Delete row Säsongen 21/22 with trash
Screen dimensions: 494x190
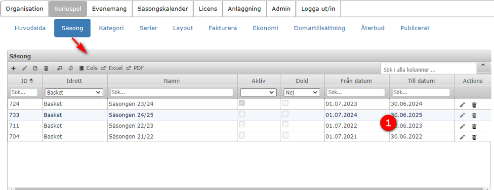point(474,137)
